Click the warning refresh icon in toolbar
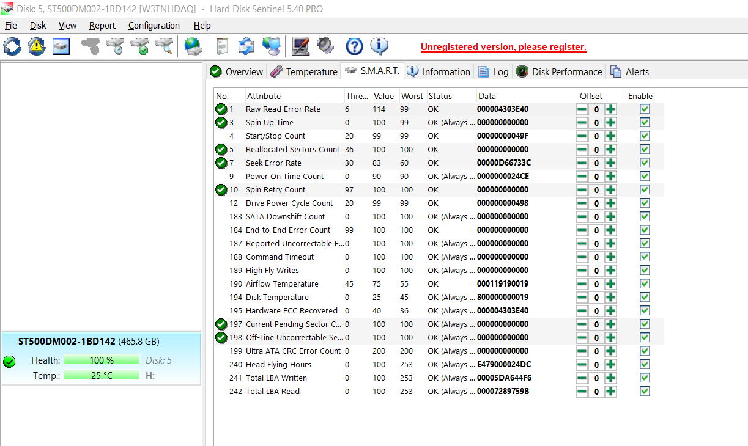The image size is (748, 446). point(37,46)
